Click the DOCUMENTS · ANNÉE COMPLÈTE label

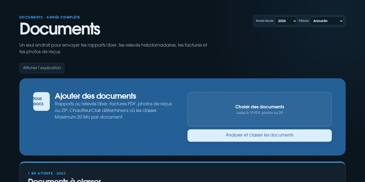click(x=50, y=17)
